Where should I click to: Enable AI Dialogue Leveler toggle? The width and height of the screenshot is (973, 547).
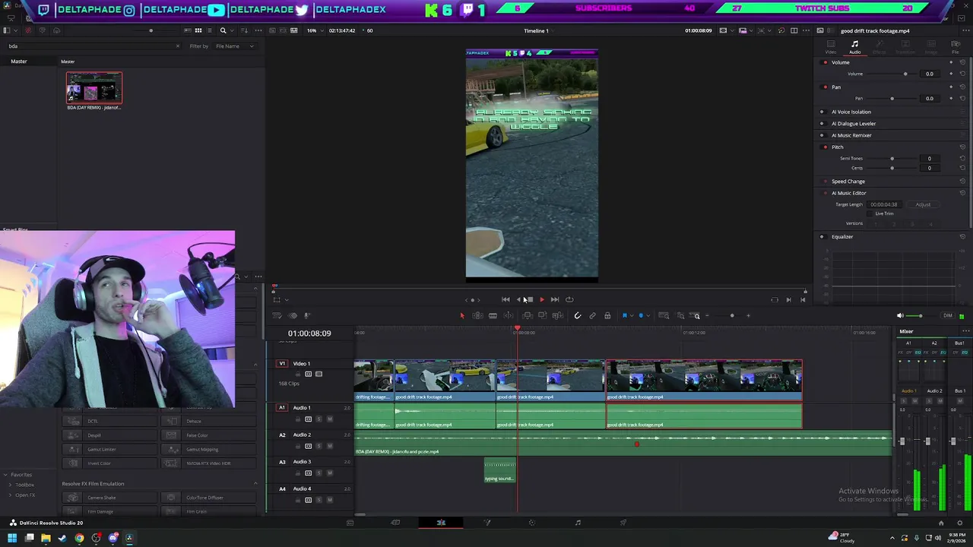(x=822, y=124)
